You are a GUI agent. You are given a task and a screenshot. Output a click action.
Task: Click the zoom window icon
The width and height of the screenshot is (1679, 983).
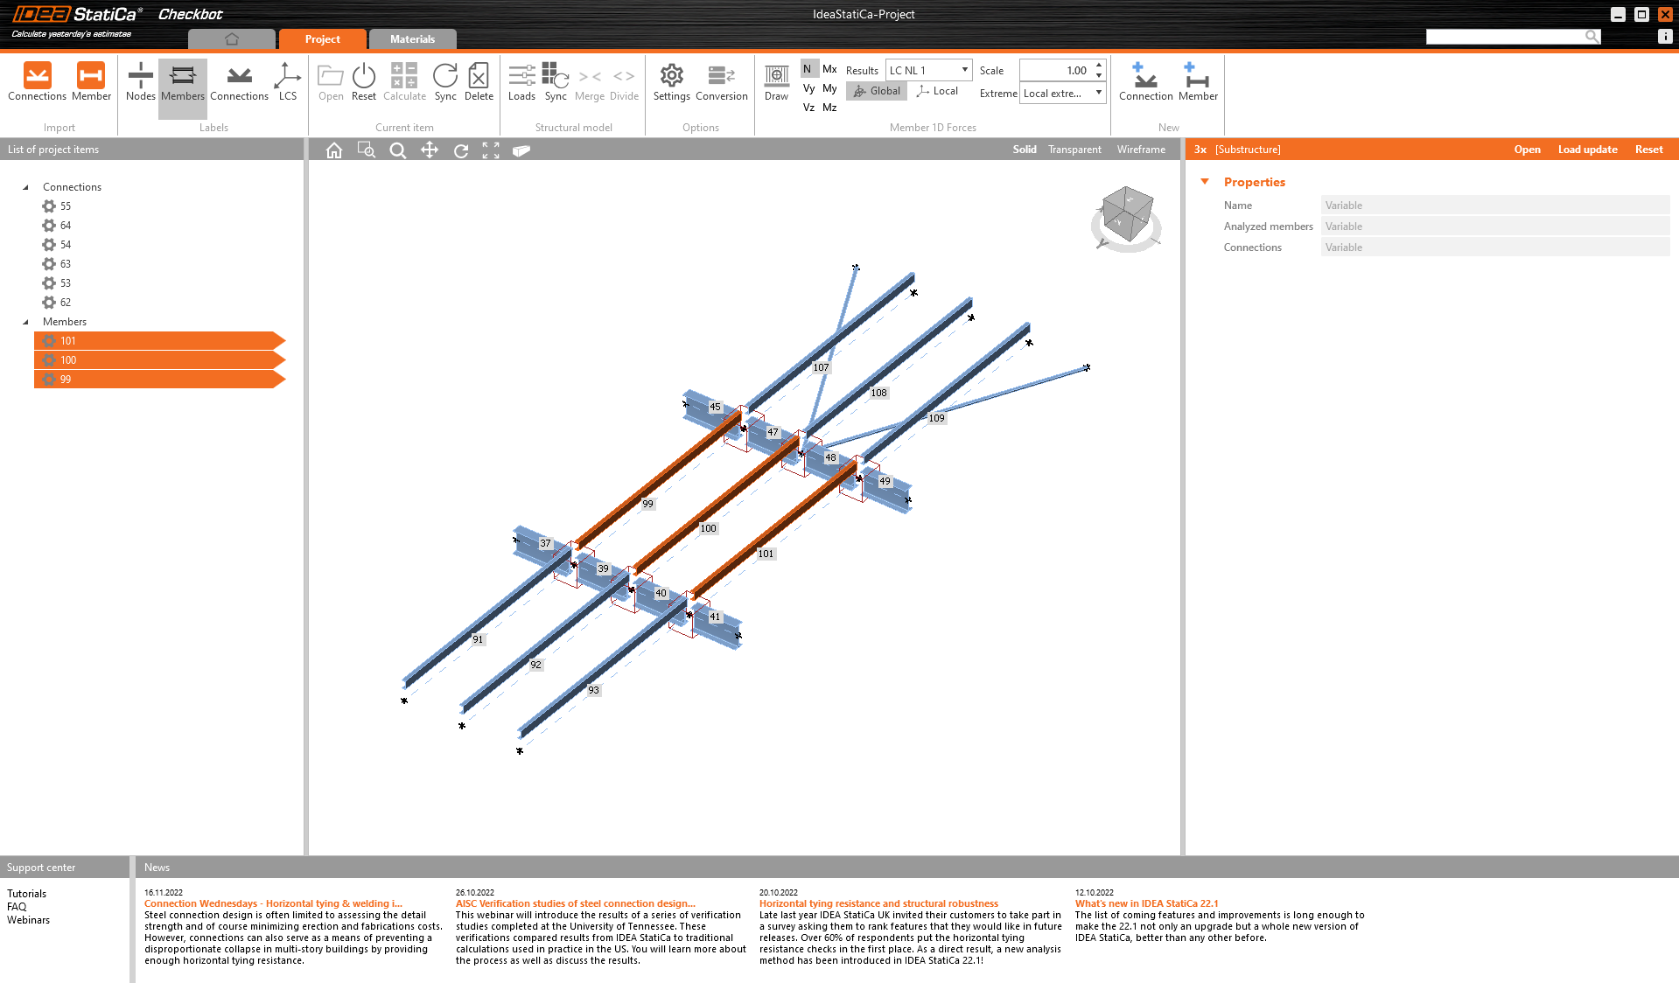point(367,150)
